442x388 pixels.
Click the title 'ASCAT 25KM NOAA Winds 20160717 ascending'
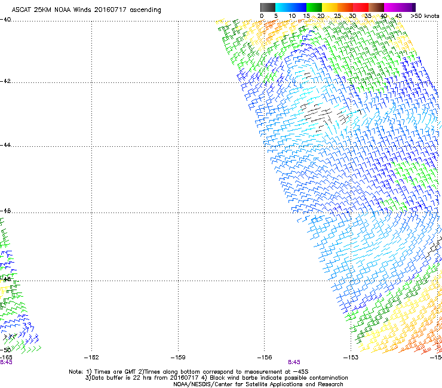click(86, 10)
